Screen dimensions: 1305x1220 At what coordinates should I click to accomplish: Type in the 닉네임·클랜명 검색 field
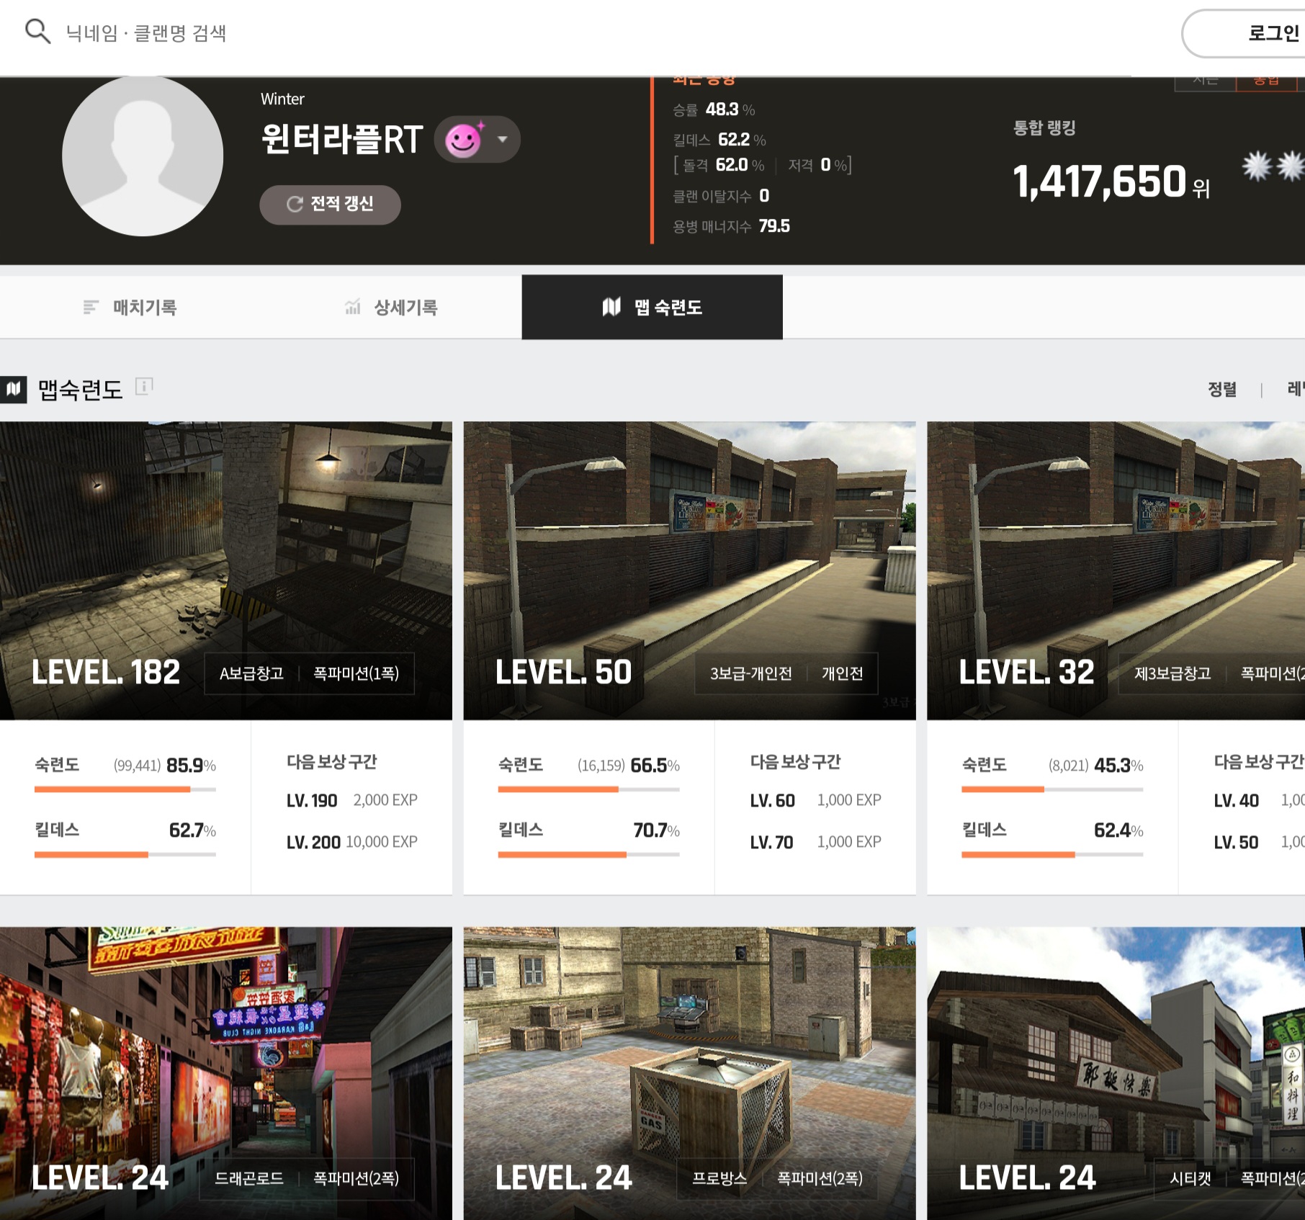[x=288, y=33]
